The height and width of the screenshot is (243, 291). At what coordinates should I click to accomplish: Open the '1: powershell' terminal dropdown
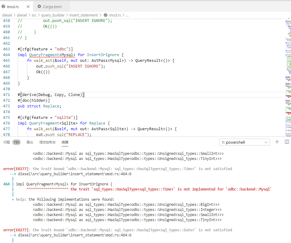[x=245, y=142]
